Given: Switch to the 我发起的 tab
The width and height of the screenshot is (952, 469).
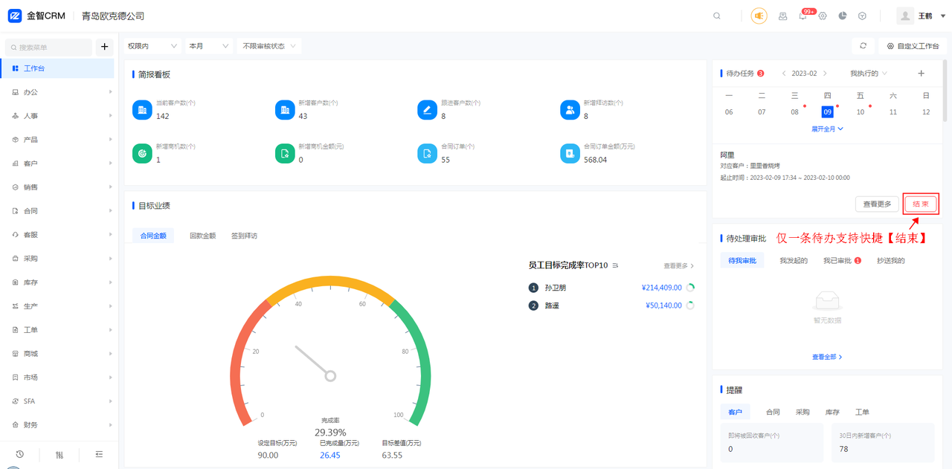Looking at the screenshot, I should pos(794,261).
